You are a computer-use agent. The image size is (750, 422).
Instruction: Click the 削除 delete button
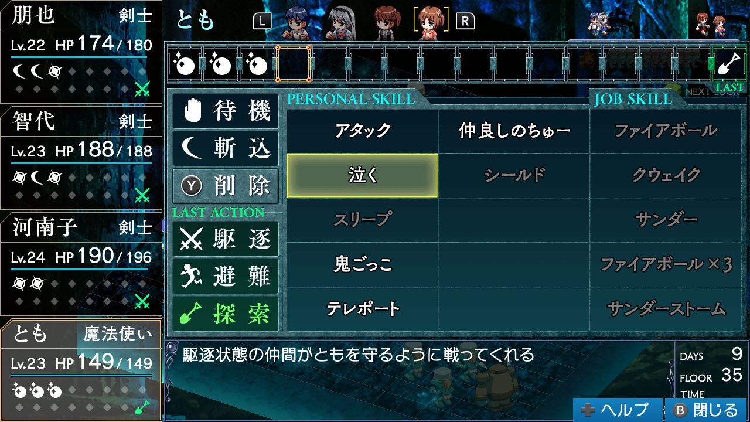[226, 186]
